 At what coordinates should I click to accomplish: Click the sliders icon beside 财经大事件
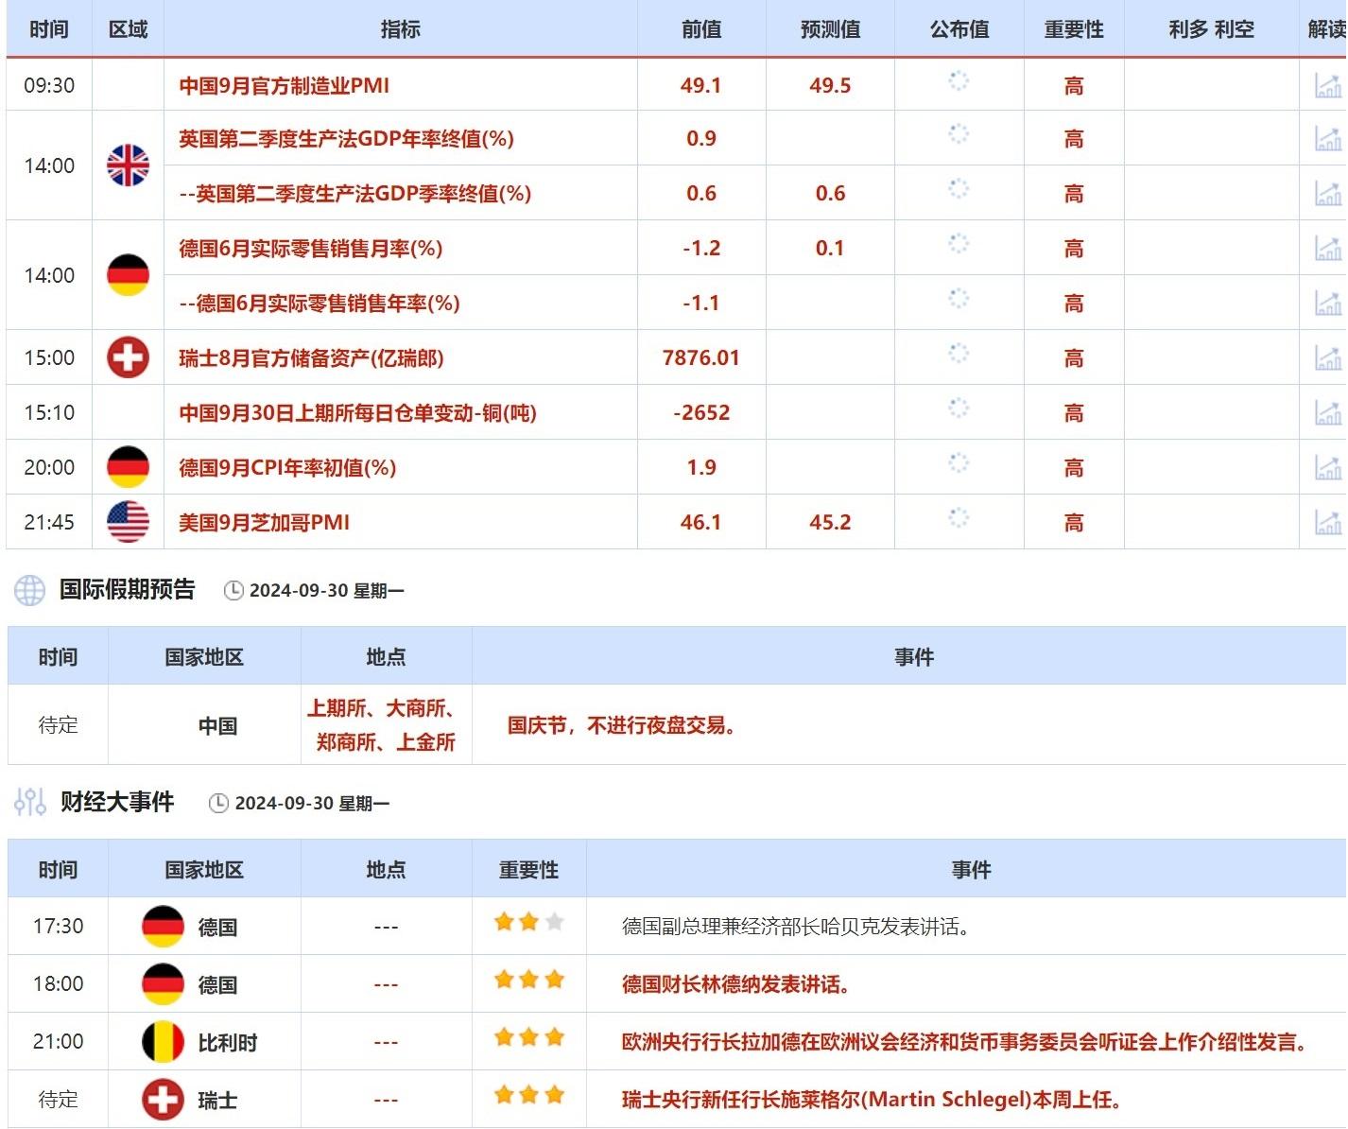click(x=29, y=802)
